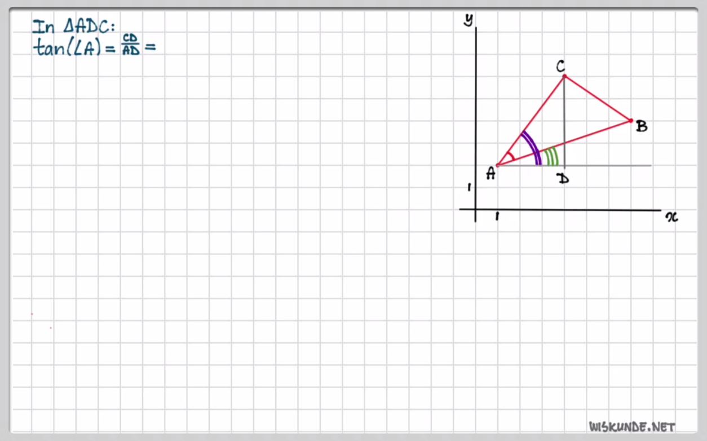
Task: Select the label D below the gray line
Action: (x=562, y=179)
